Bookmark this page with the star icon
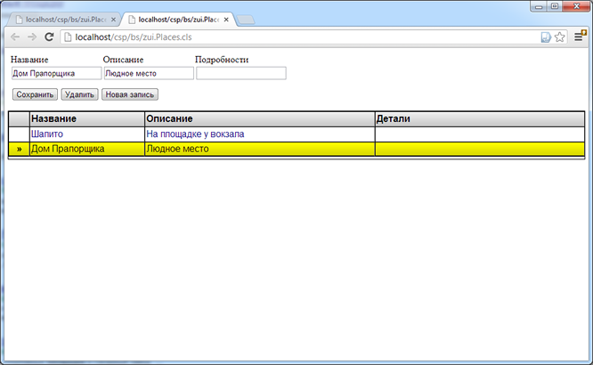The width and height of the screenshot is (593, 365). pos(560,37)
